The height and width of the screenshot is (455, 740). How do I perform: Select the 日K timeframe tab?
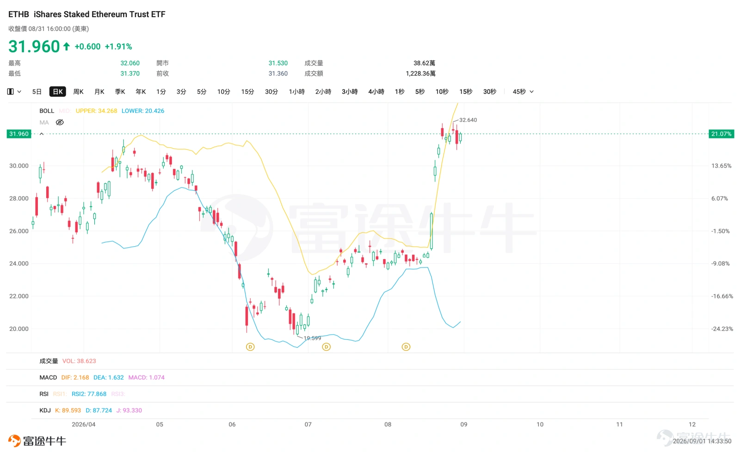(x=58, y=92)
